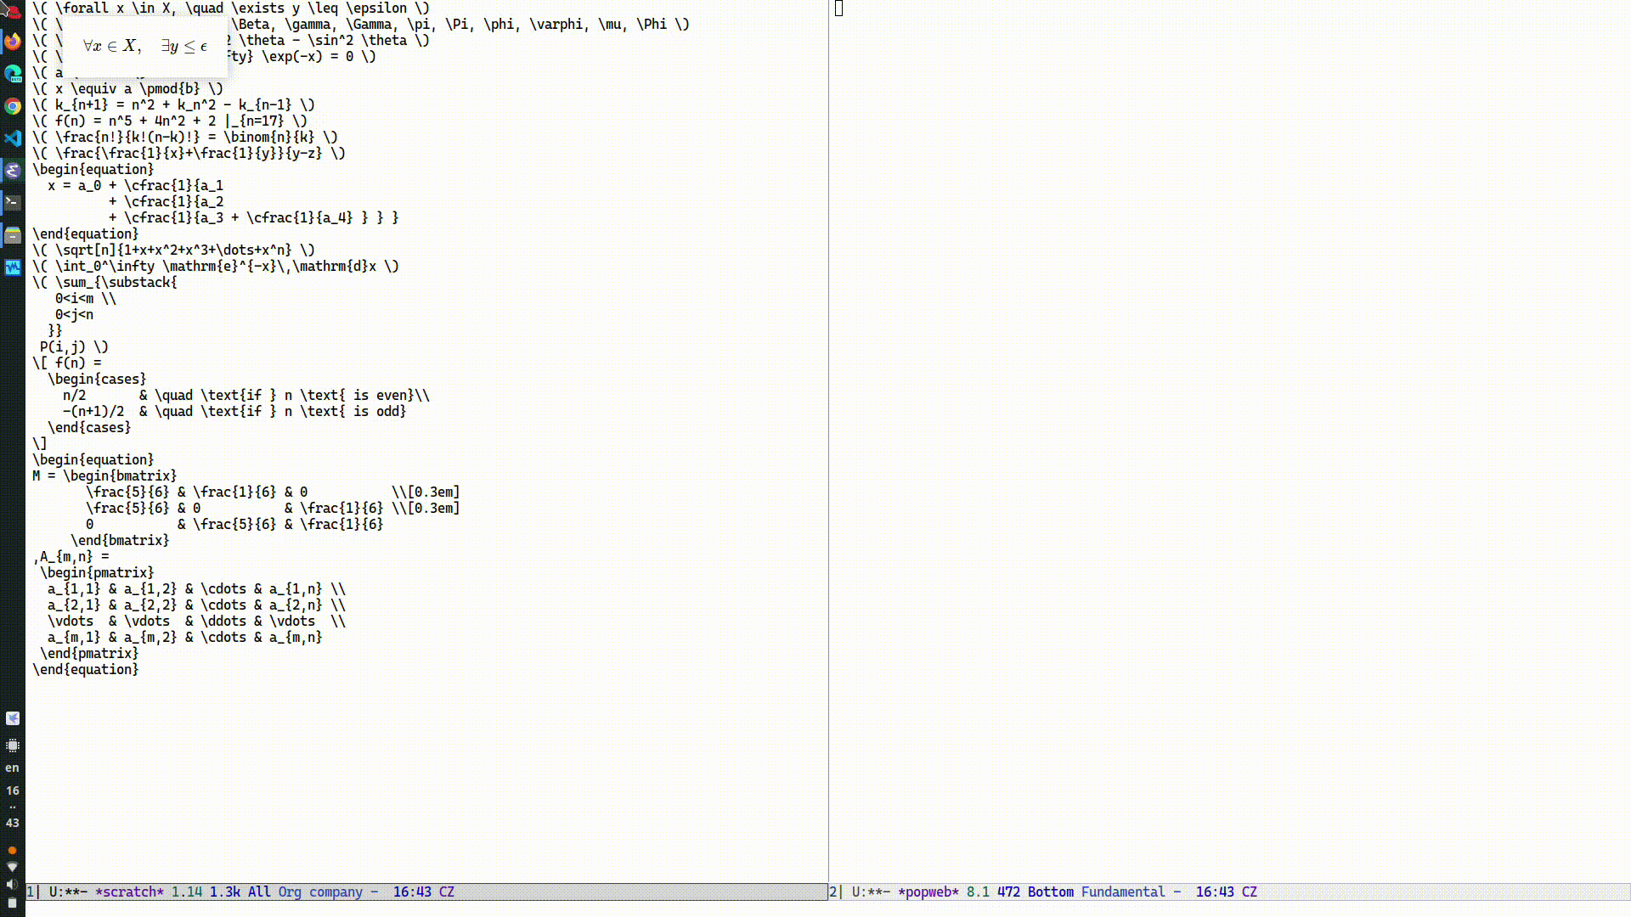Open the 'en' keyboard layout switcher
Viewport: 1631px width, 917px height.
click(12, 767)
